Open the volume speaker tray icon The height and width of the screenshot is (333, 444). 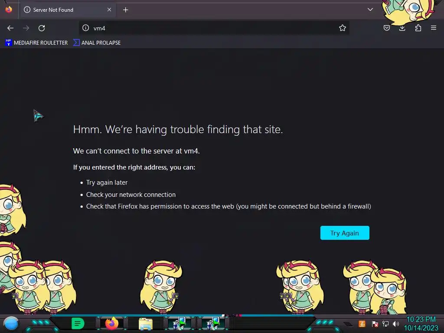[395, 323]
